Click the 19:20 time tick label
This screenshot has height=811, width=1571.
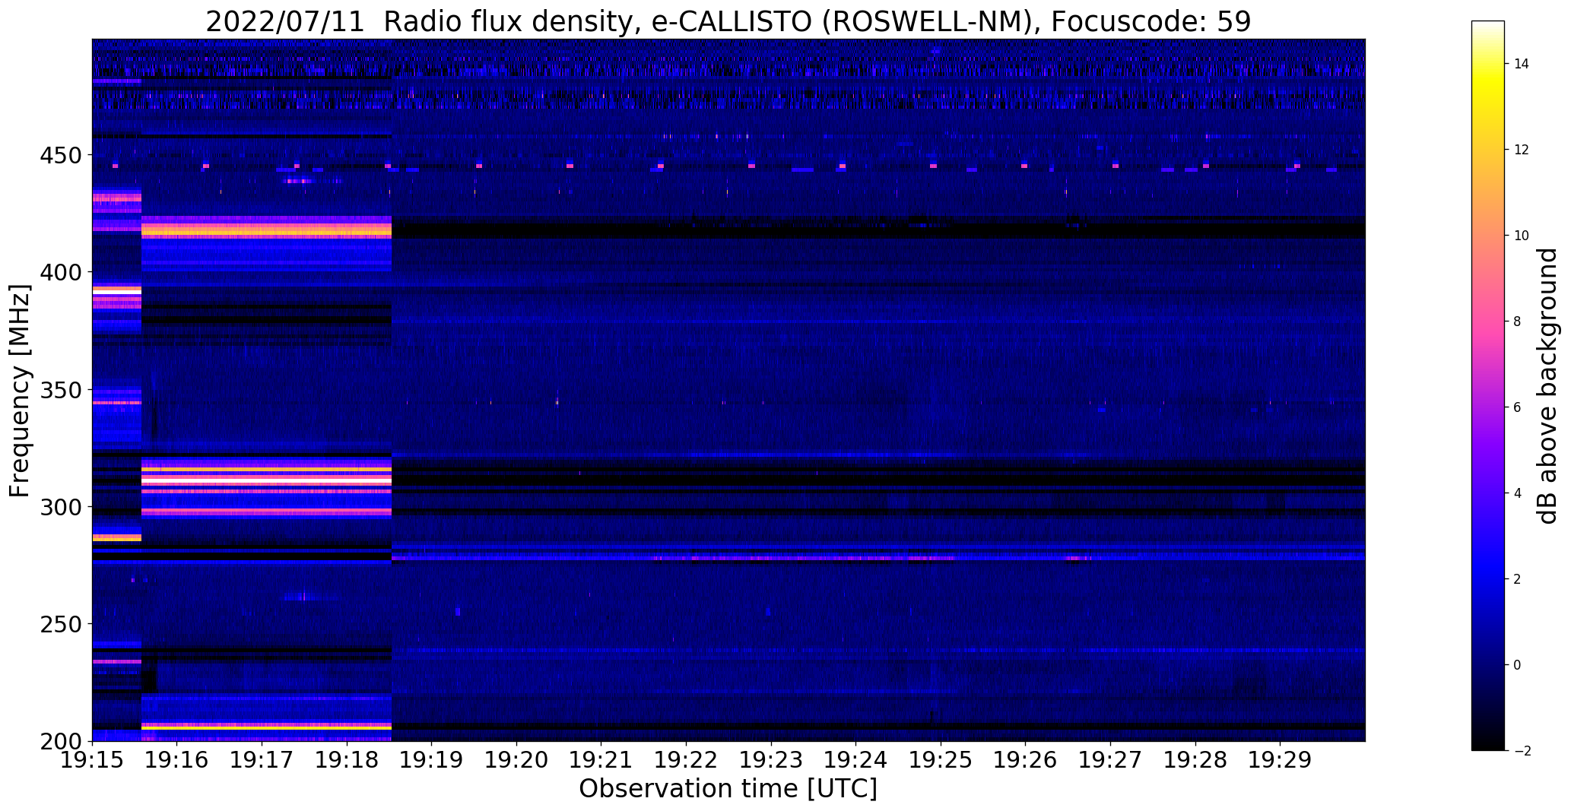tap(516, 760)
